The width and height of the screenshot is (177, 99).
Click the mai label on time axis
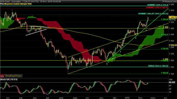tap(21, 98)
